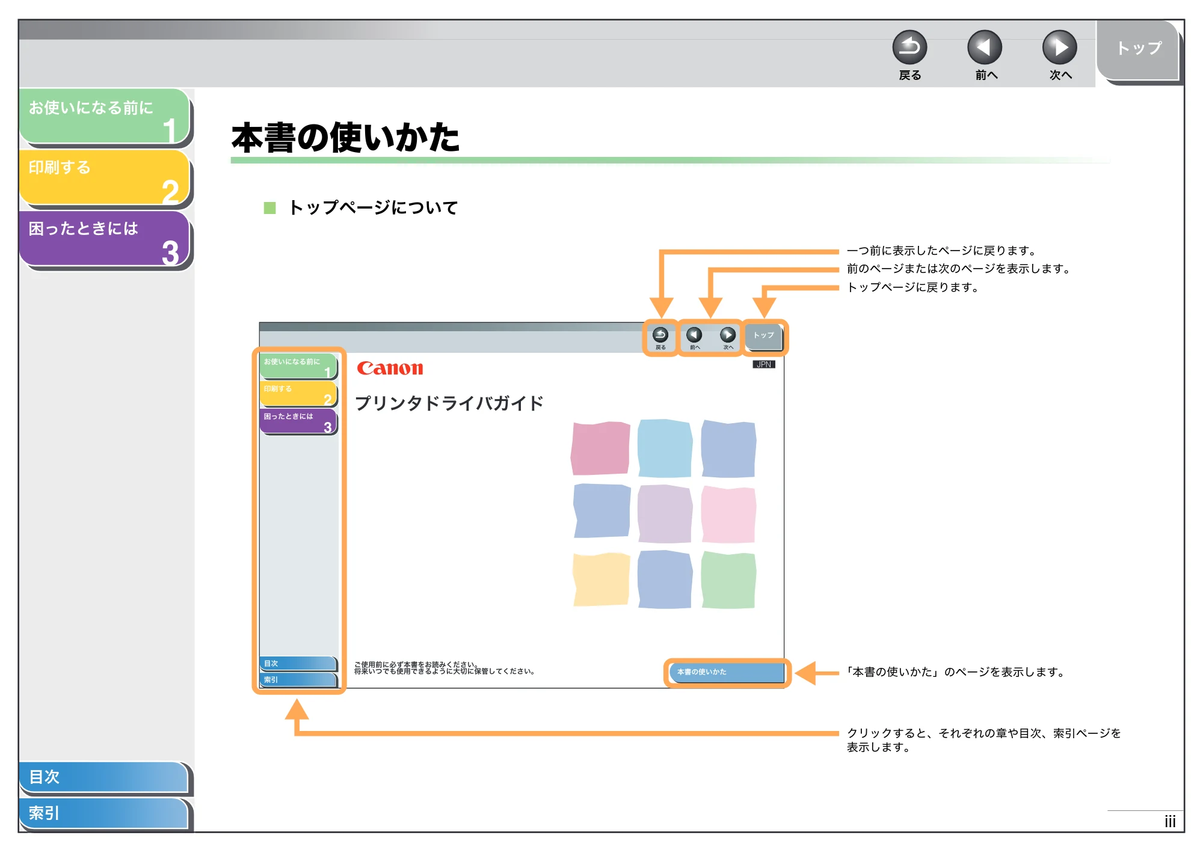Select chapter 2 印刷する tab
Viewport: 1203px width, 850px height.
pos(105,177)
